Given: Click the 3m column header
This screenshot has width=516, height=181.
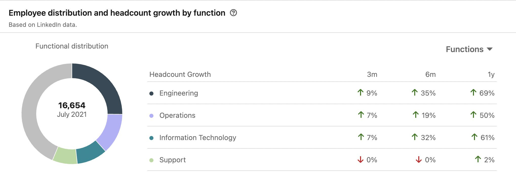Looking at the screenshot, I should point(372,75).
